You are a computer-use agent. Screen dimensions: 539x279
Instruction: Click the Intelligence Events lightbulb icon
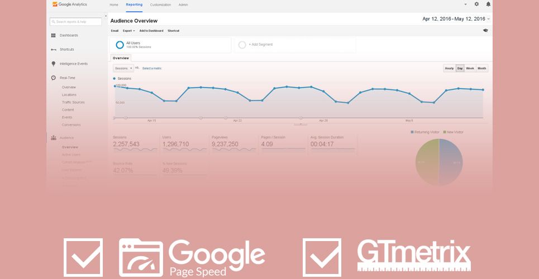tap(53, 64)
